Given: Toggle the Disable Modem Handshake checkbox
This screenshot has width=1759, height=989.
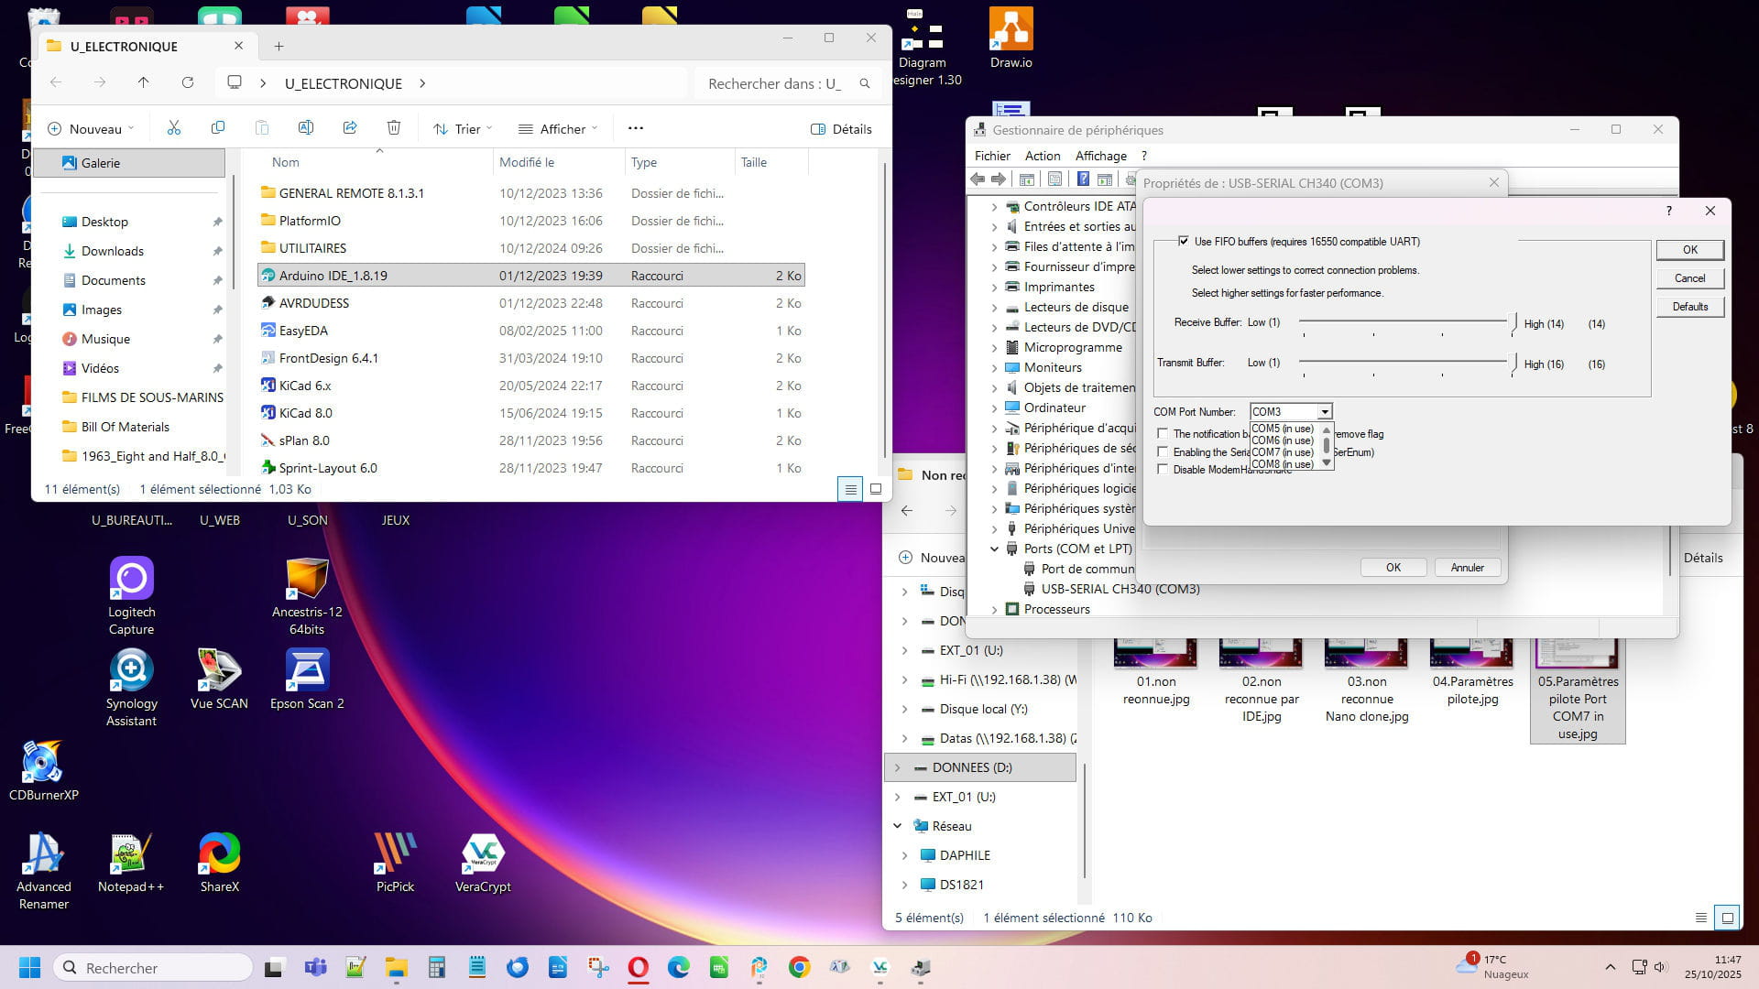Looking at the screenshot, I should pyautogui.click(x=1164, y=470).
